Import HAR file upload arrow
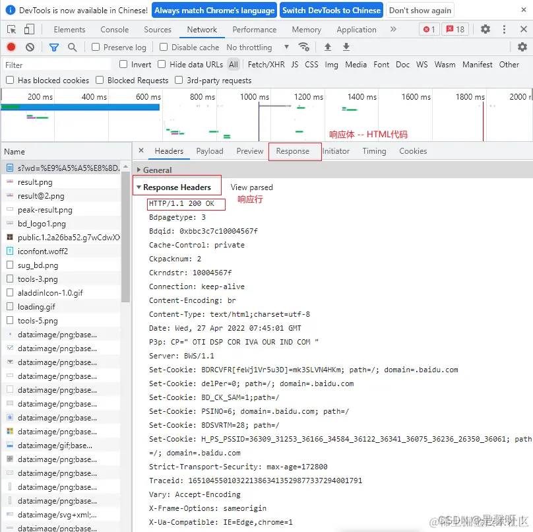The width and height of the screenshot is (533, 532). pyautogui.click(x=328, y=47)
